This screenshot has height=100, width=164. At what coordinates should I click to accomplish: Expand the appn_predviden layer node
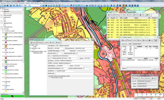(1, 15)
